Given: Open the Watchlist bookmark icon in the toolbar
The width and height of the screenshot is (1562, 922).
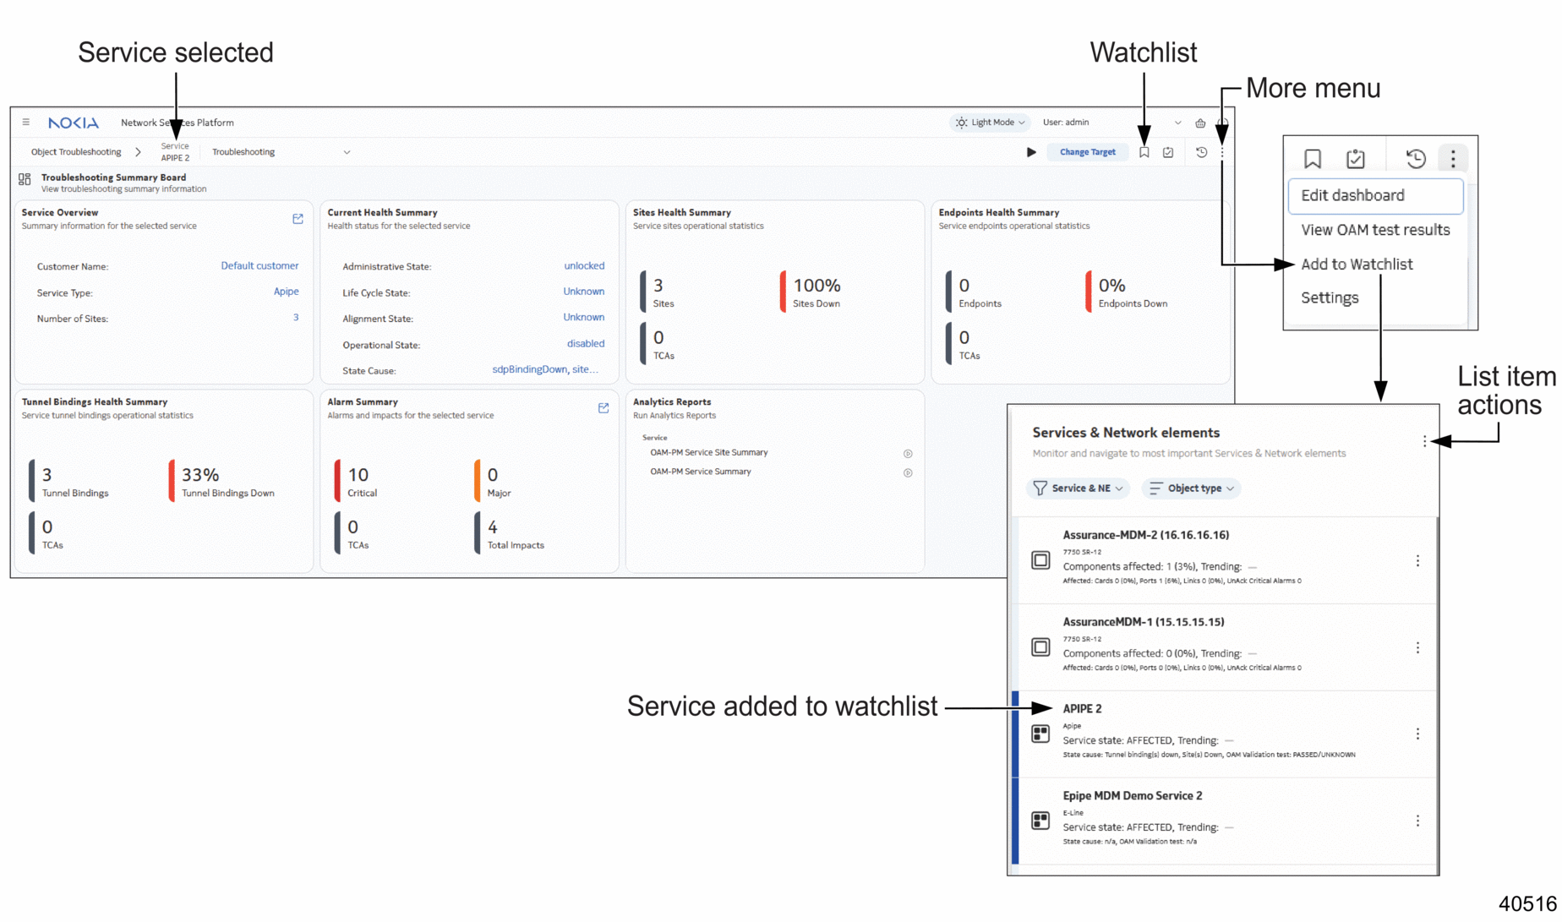Looking at the screenshot, I should (x=1144, y=152).
